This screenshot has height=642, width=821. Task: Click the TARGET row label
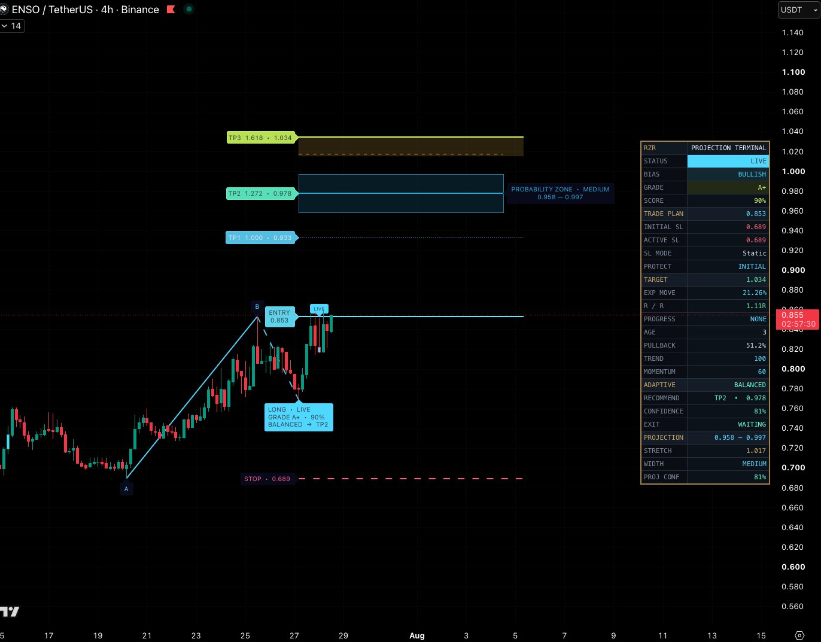click(x=655, y=279)
